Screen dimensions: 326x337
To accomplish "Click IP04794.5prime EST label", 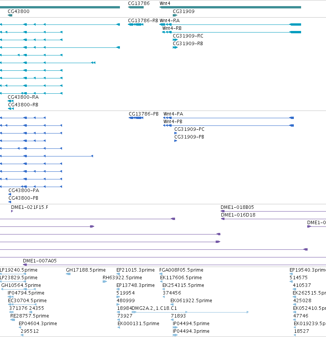I will (26, 293).
